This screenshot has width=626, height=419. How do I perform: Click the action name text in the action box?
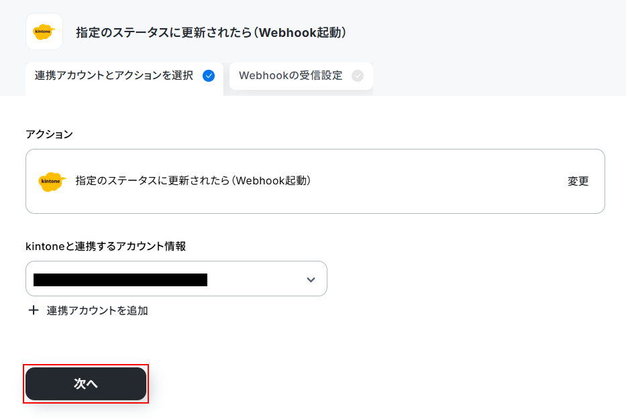tap(193, 181)
